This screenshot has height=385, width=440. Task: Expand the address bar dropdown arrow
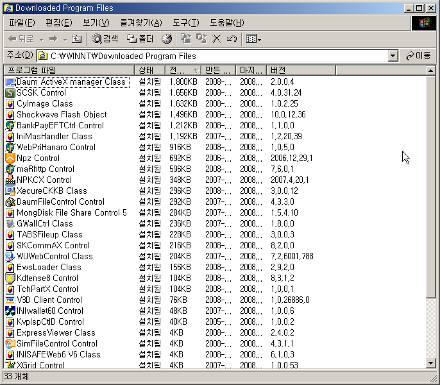(x=393, y=56)
